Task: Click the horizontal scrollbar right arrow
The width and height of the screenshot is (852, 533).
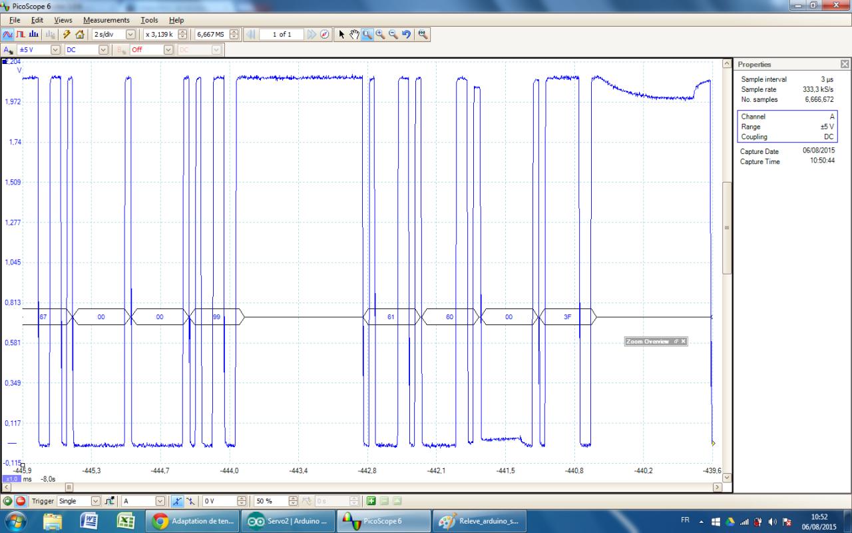Action: tap(717, 488)
